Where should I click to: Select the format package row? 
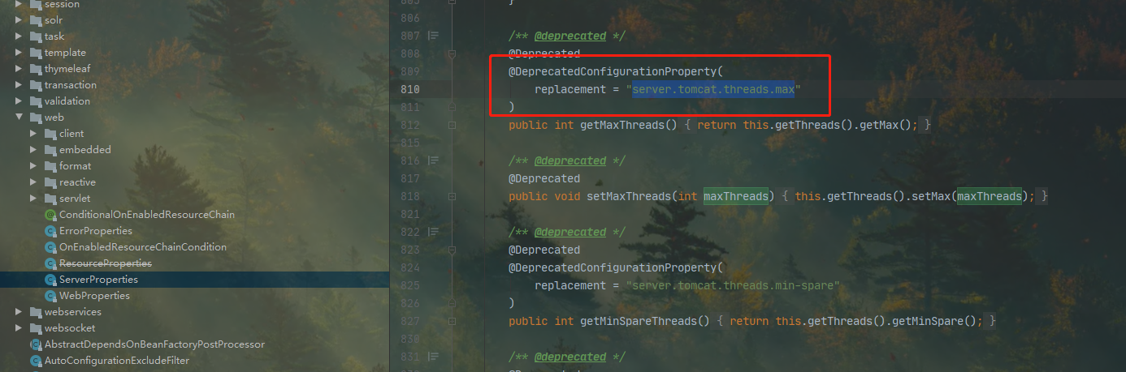click(195, 166)
